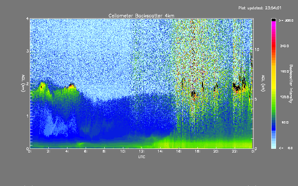This screenshot has width=298, height=186.
Task: Click the 'Backscatter Intensity' colorbar label
Action: [291, 84]
